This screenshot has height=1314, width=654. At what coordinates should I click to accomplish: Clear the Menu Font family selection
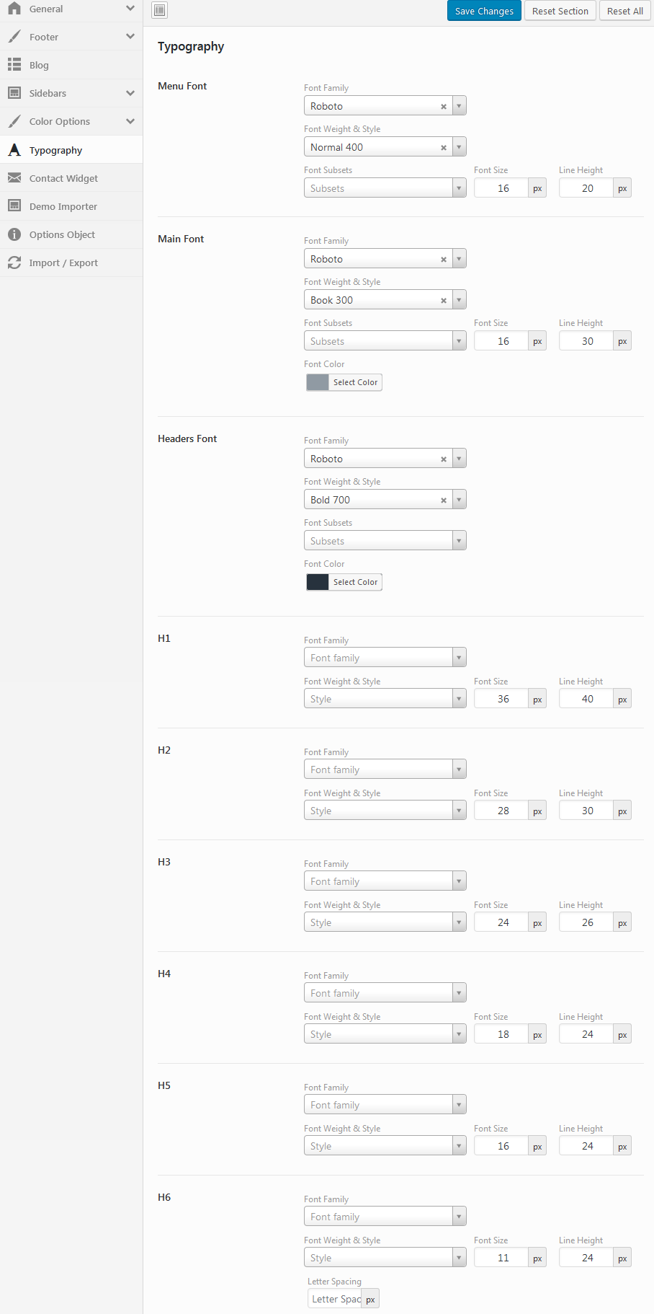coord(444,107)
